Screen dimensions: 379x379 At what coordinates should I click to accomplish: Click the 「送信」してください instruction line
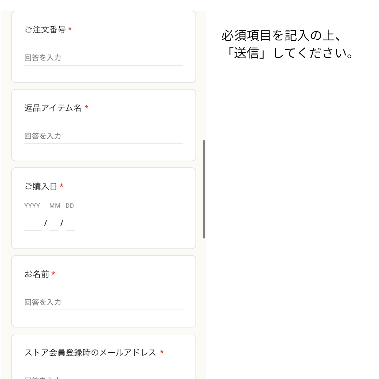point(288,54)
